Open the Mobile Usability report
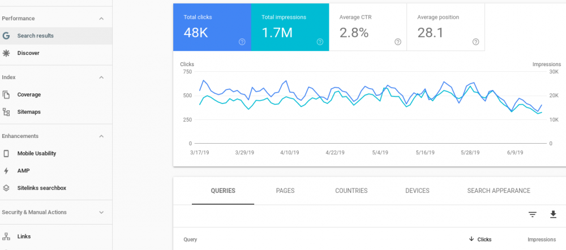 tap(36, 153)
